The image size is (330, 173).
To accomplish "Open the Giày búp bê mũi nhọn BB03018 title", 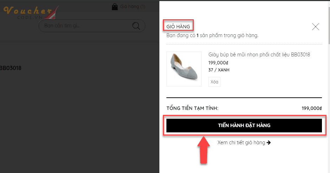I will [x=259, y=55].
